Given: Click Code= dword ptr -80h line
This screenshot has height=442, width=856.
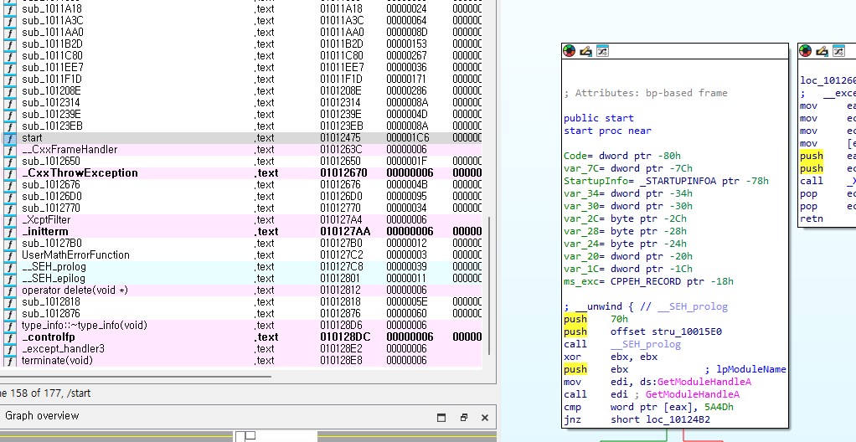Looking at the screenshot, I should click(x=622, y=156).
